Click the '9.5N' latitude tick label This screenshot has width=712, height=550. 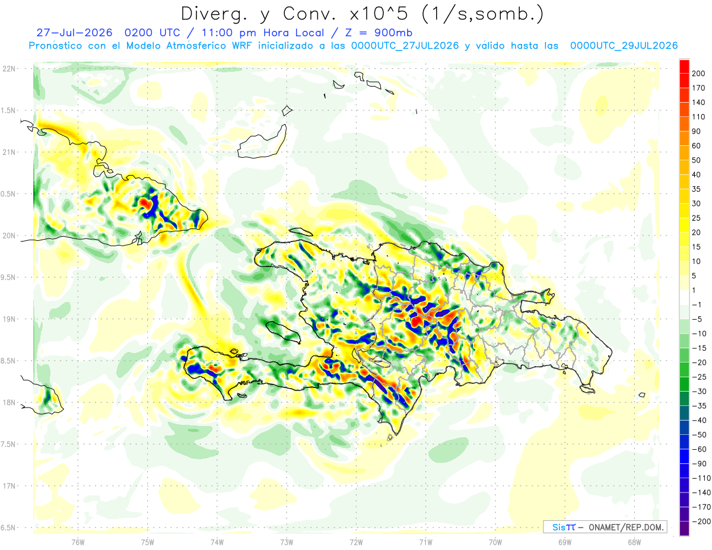tap(9, 278)
